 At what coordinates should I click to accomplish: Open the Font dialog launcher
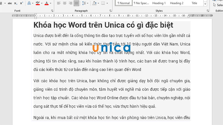52,11
